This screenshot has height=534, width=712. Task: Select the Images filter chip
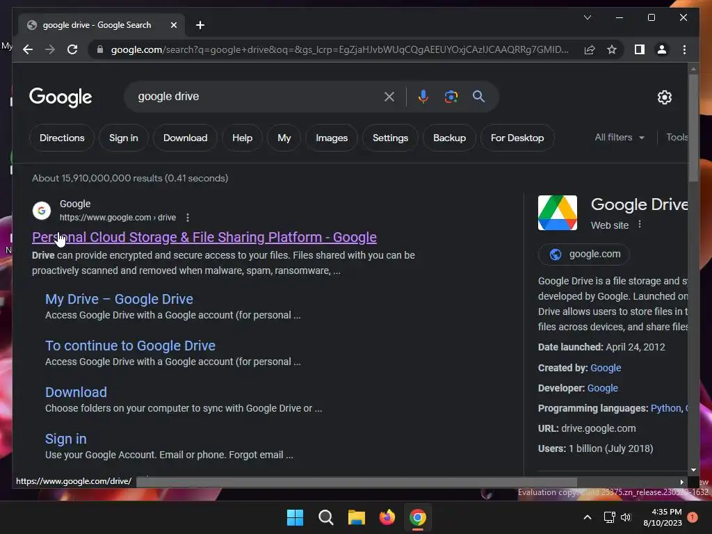tap(332, 138)
